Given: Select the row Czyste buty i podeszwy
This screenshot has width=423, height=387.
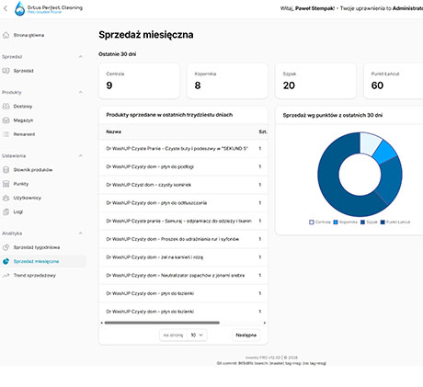Looking at the screenshot, I should point(183,149).
